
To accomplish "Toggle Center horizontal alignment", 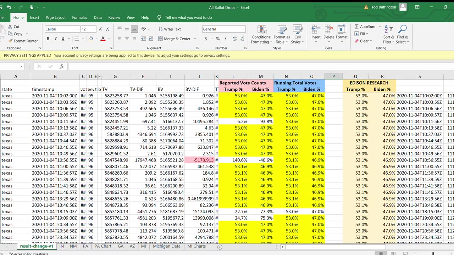I will tap(127, 39).
